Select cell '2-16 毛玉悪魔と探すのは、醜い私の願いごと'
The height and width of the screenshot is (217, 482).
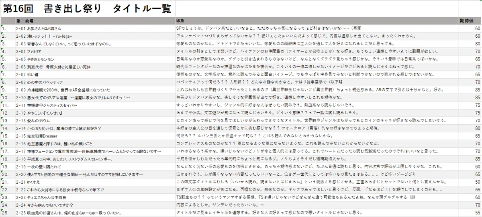pos(95,144)
